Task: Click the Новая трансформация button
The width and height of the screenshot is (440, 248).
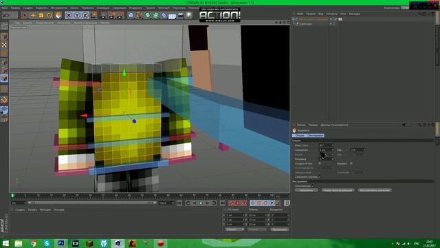Action: 338,190
